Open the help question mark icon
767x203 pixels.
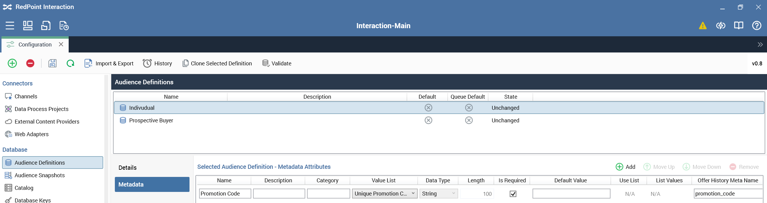point(757,26)
